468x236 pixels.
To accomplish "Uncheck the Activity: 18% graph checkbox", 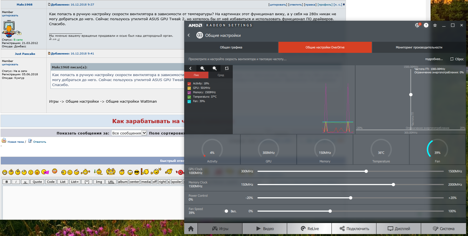I will tap(189, 84).
